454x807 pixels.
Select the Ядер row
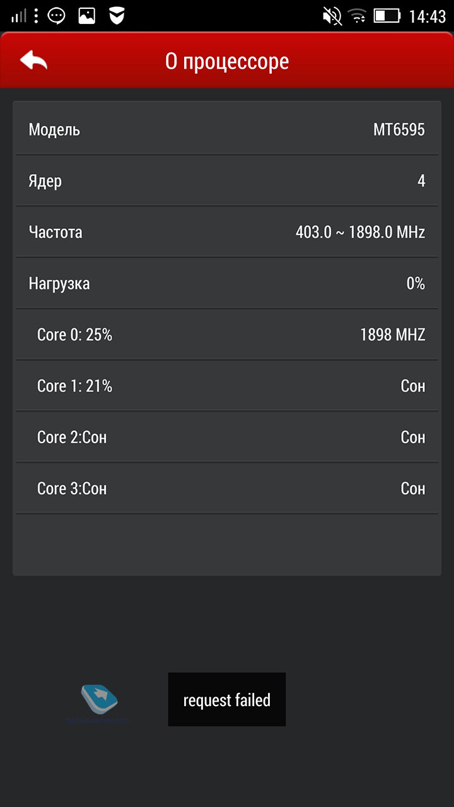[227, 181]
